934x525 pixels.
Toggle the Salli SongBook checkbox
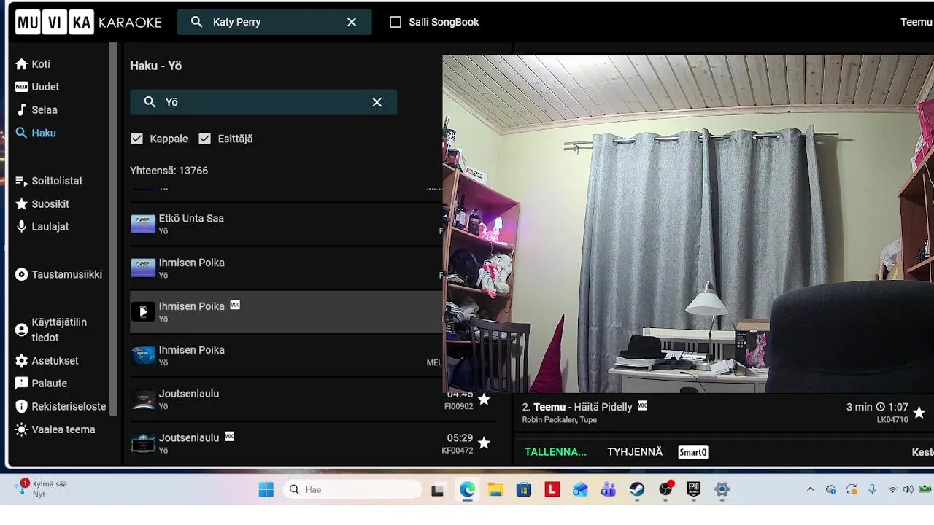[395, 22]
